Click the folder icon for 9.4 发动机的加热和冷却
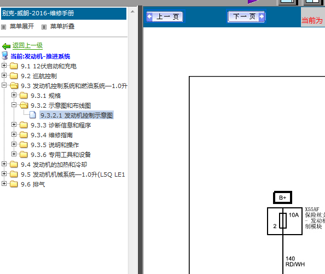The width and height of the screenshot is (325, 274). coord(14,164)
